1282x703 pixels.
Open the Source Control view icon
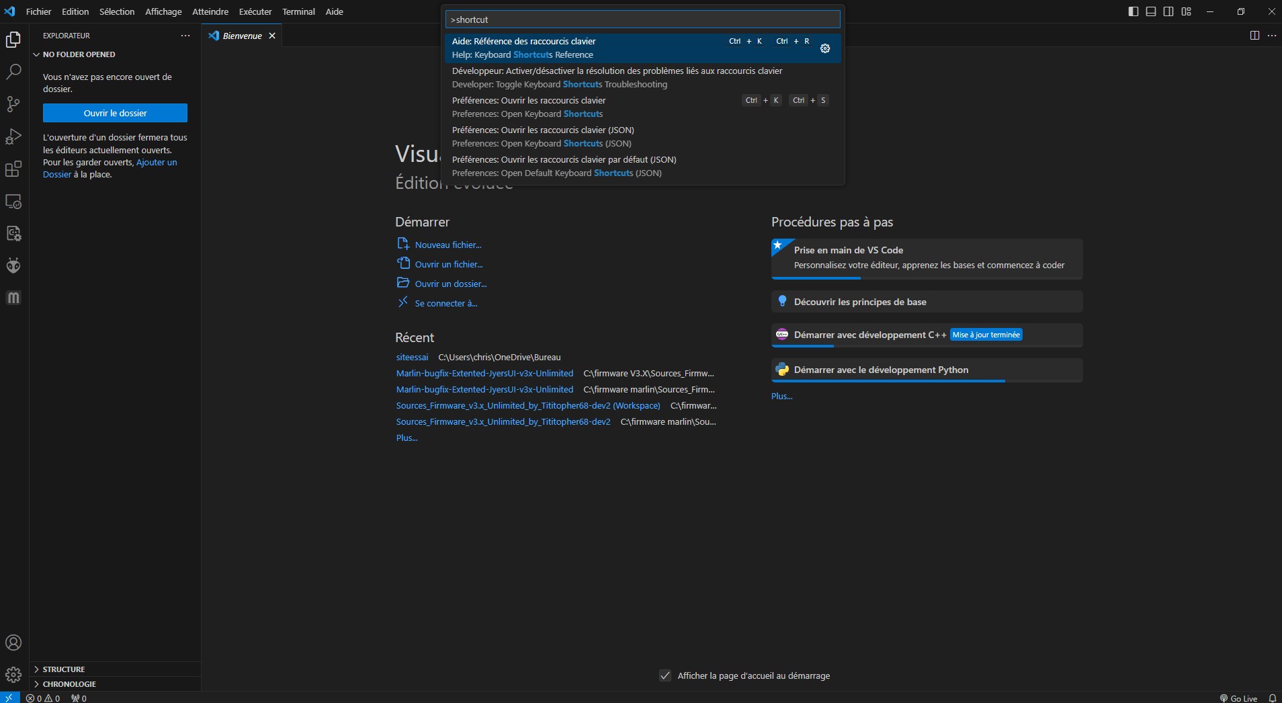click(13, 104)
